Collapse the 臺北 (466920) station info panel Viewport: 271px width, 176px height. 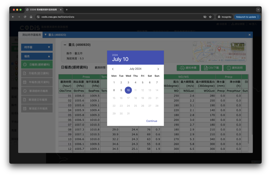point(65,45)
